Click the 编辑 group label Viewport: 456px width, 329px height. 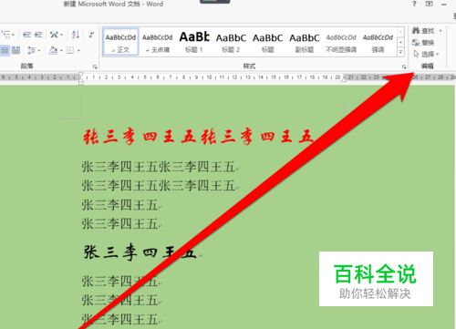pos(427,66)
